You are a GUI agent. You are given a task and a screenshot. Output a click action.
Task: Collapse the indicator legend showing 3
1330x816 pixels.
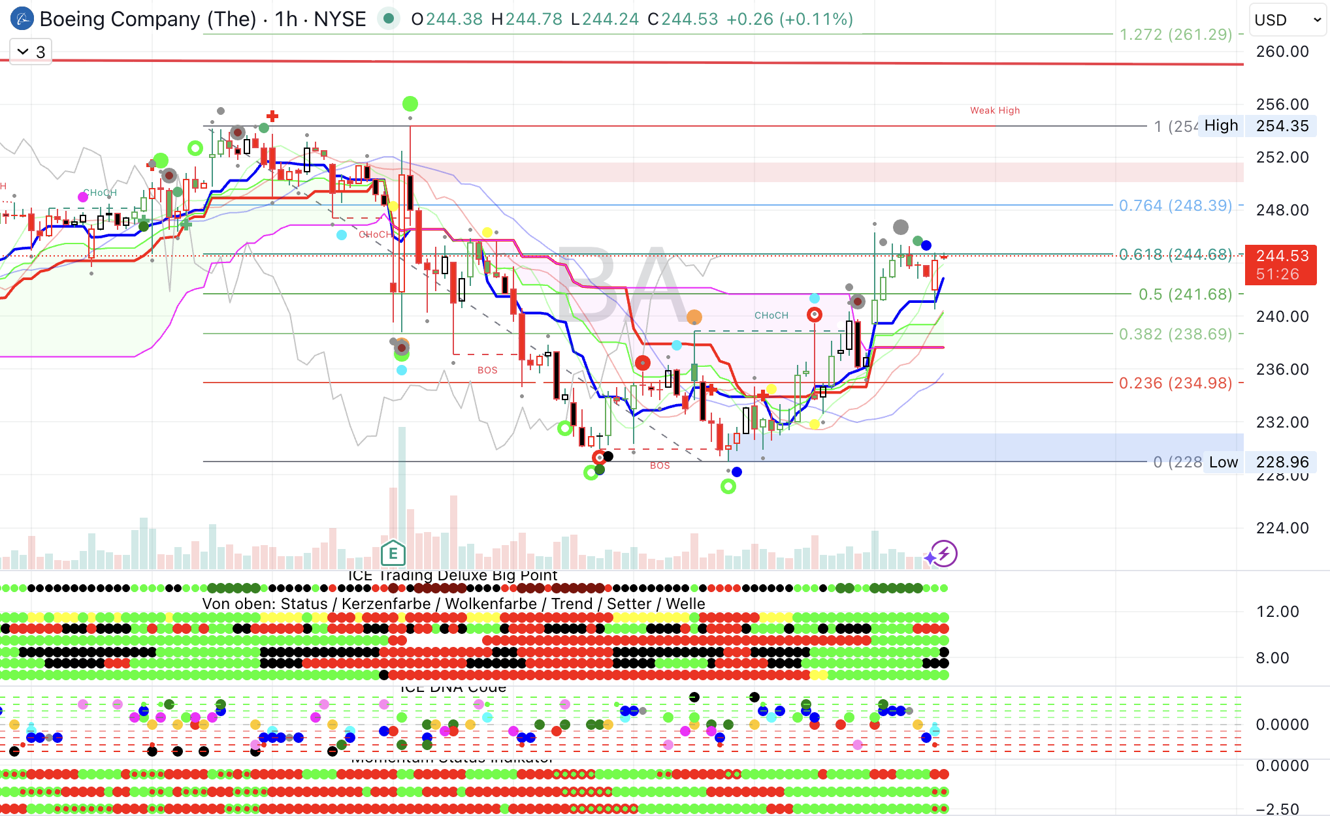pyautogui.click(x=31, y=52)
